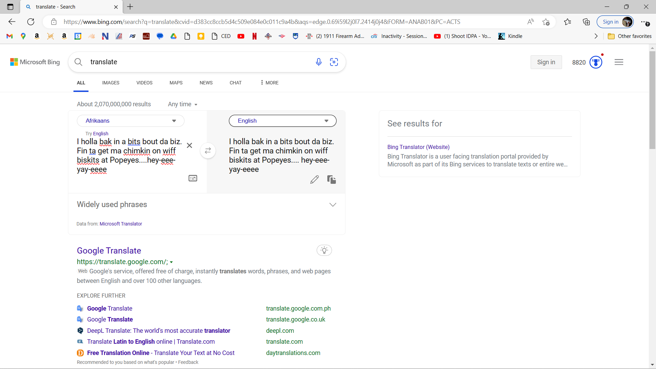The image size is (656, 369).
Task: Click inside the translate search box
Action: coord(198,62)
